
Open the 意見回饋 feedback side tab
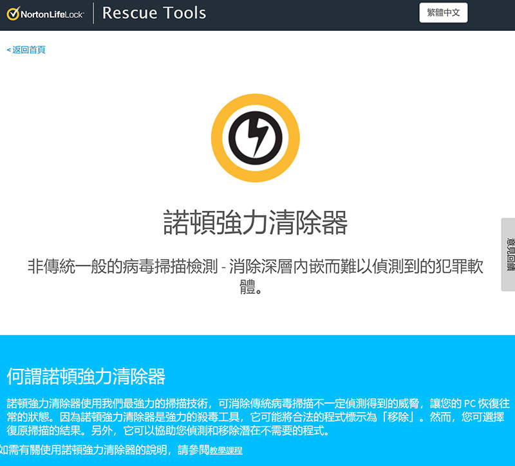tap(509, 255)
